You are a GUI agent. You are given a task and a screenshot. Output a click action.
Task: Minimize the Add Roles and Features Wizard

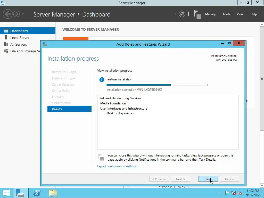[222, 43]
